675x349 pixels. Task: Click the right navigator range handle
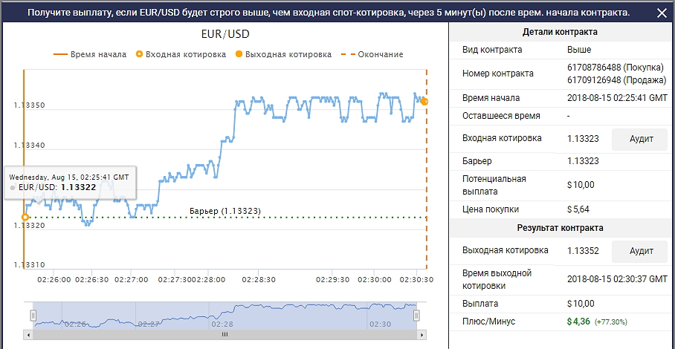pos(416,316)
